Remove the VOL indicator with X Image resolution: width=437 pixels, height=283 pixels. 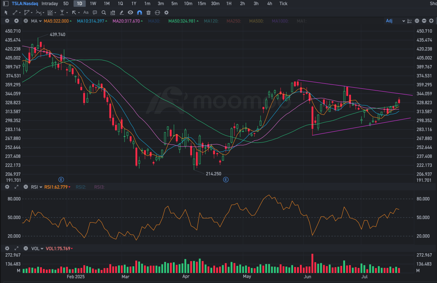pyautogui.click(x=26, y=248)
